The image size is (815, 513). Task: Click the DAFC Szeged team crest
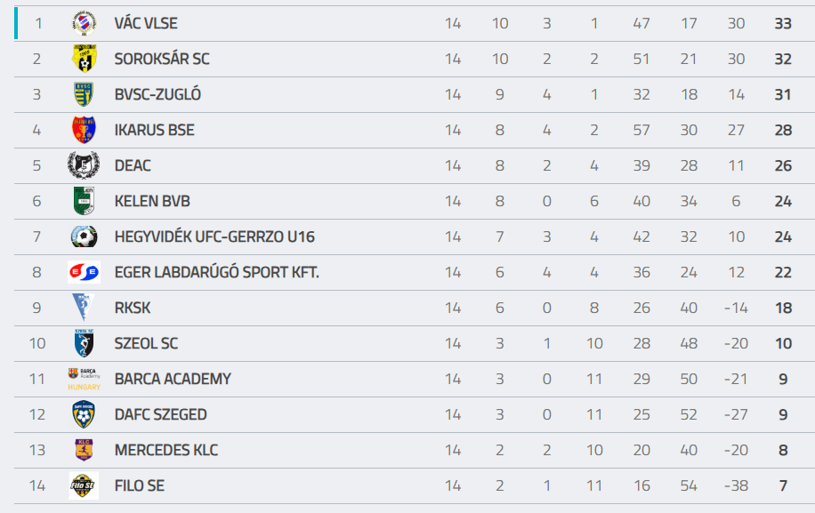pos(84,414)
